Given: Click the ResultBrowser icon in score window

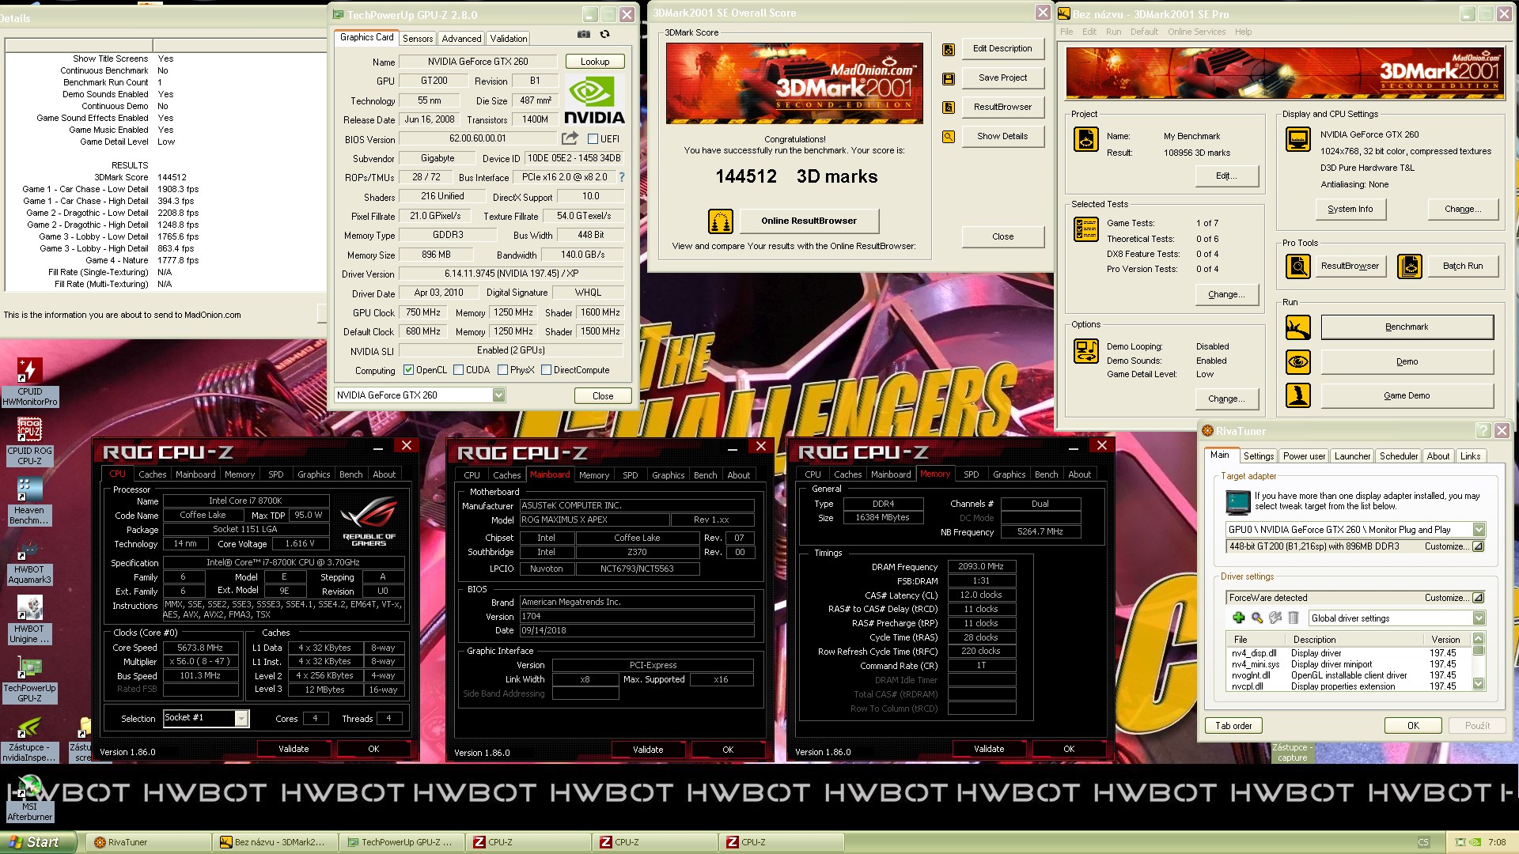Looking at the screenshot, I should [x=949, y=108].
